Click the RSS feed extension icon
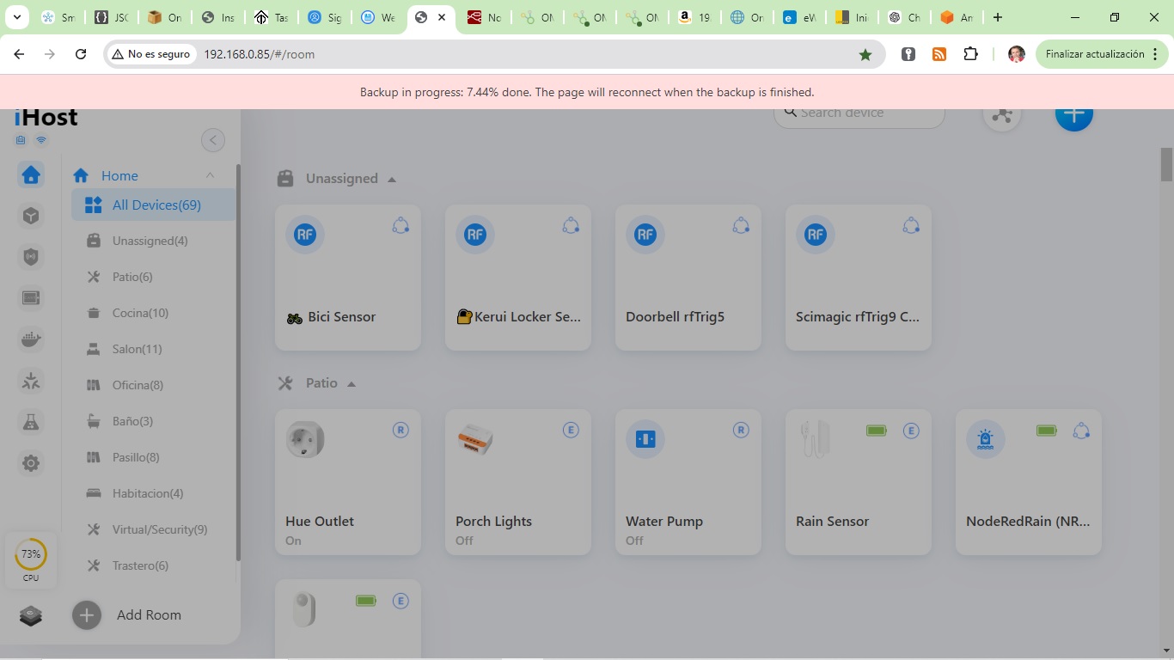The height and width of the screenshot is (660, 1174). pyautogui.click(x=939, y=54)
